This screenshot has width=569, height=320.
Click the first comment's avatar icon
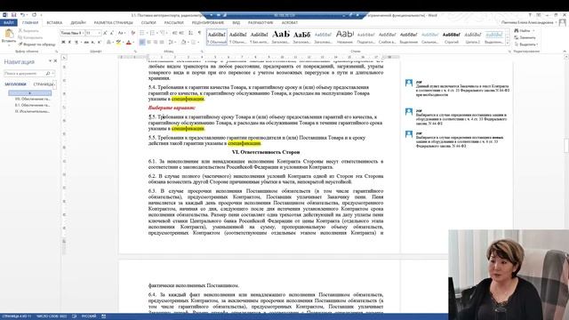coord(409,83)
